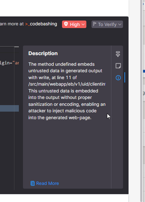This screenshot has height=202, width=145.
Task: Expand the chevron beside To Verify
Action: (120, 24)
